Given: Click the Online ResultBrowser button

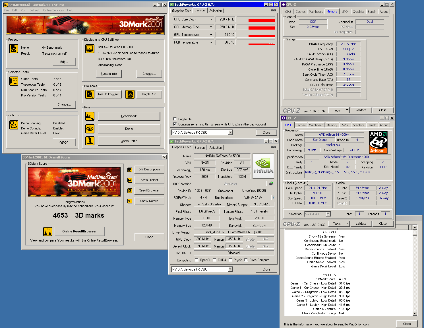Looking at the screenshot, I should click(x=80, y=231).
